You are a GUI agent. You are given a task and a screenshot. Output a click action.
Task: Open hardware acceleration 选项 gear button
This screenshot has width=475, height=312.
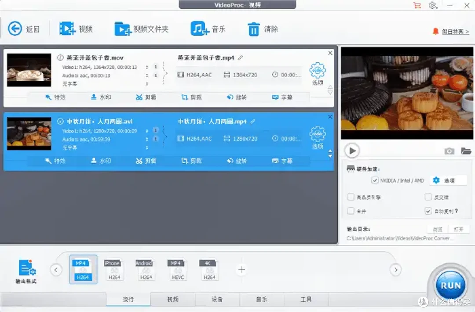pyautogui.click(x=448, y=180)
